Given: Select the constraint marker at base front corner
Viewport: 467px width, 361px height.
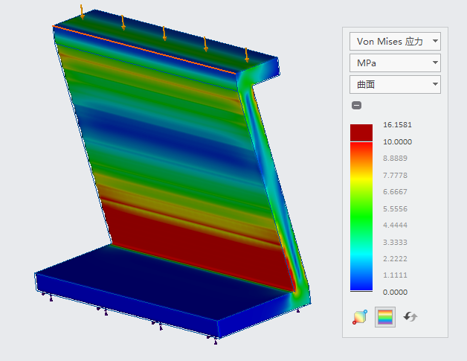Looking at the screenshot, I should coord(215,339).
